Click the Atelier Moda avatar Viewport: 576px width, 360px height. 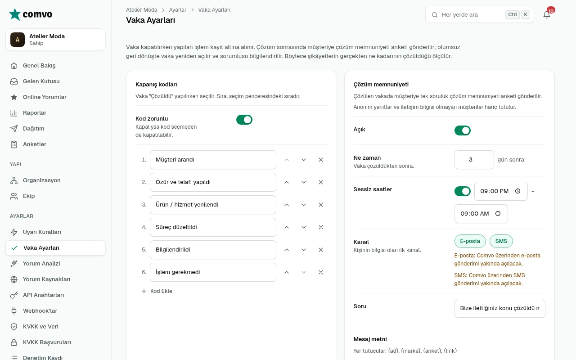point(18,40)
